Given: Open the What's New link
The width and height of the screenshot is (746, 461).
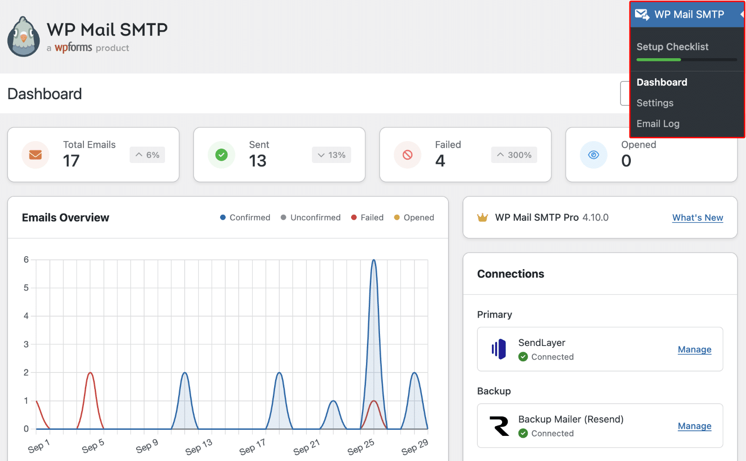Looking at the screenshot, I should [698, 217].
